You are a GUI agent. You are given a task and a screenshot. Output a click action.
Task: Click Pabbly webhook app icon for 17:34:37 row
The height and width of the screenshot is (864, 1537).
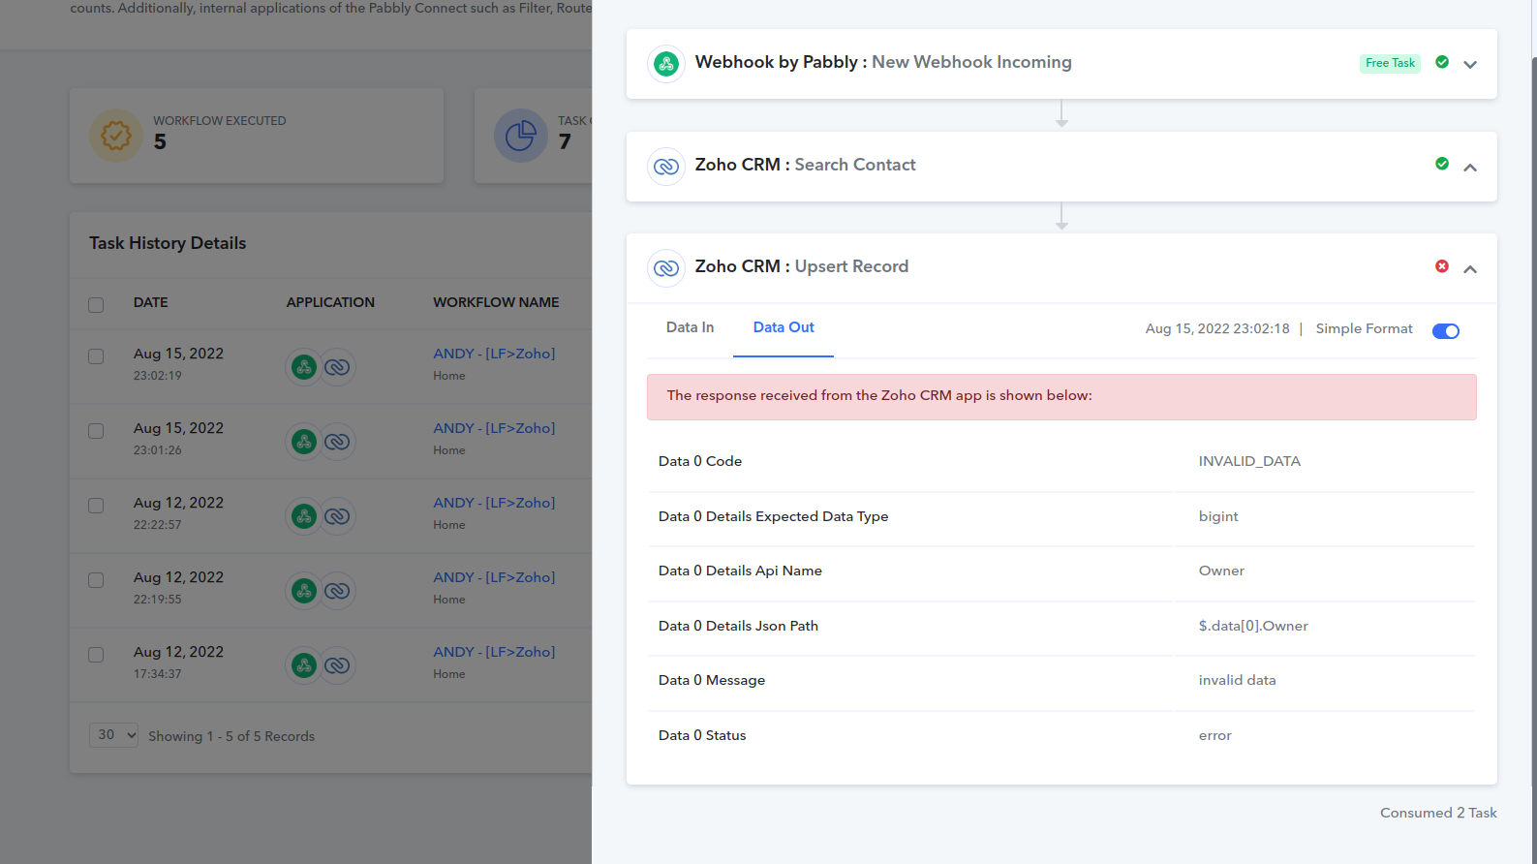coord(304,665)
